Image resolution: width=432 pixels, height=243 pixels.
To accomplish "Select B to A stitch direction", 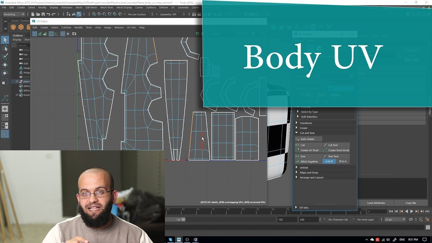I will pyautogui.click(x=343, y=161).
